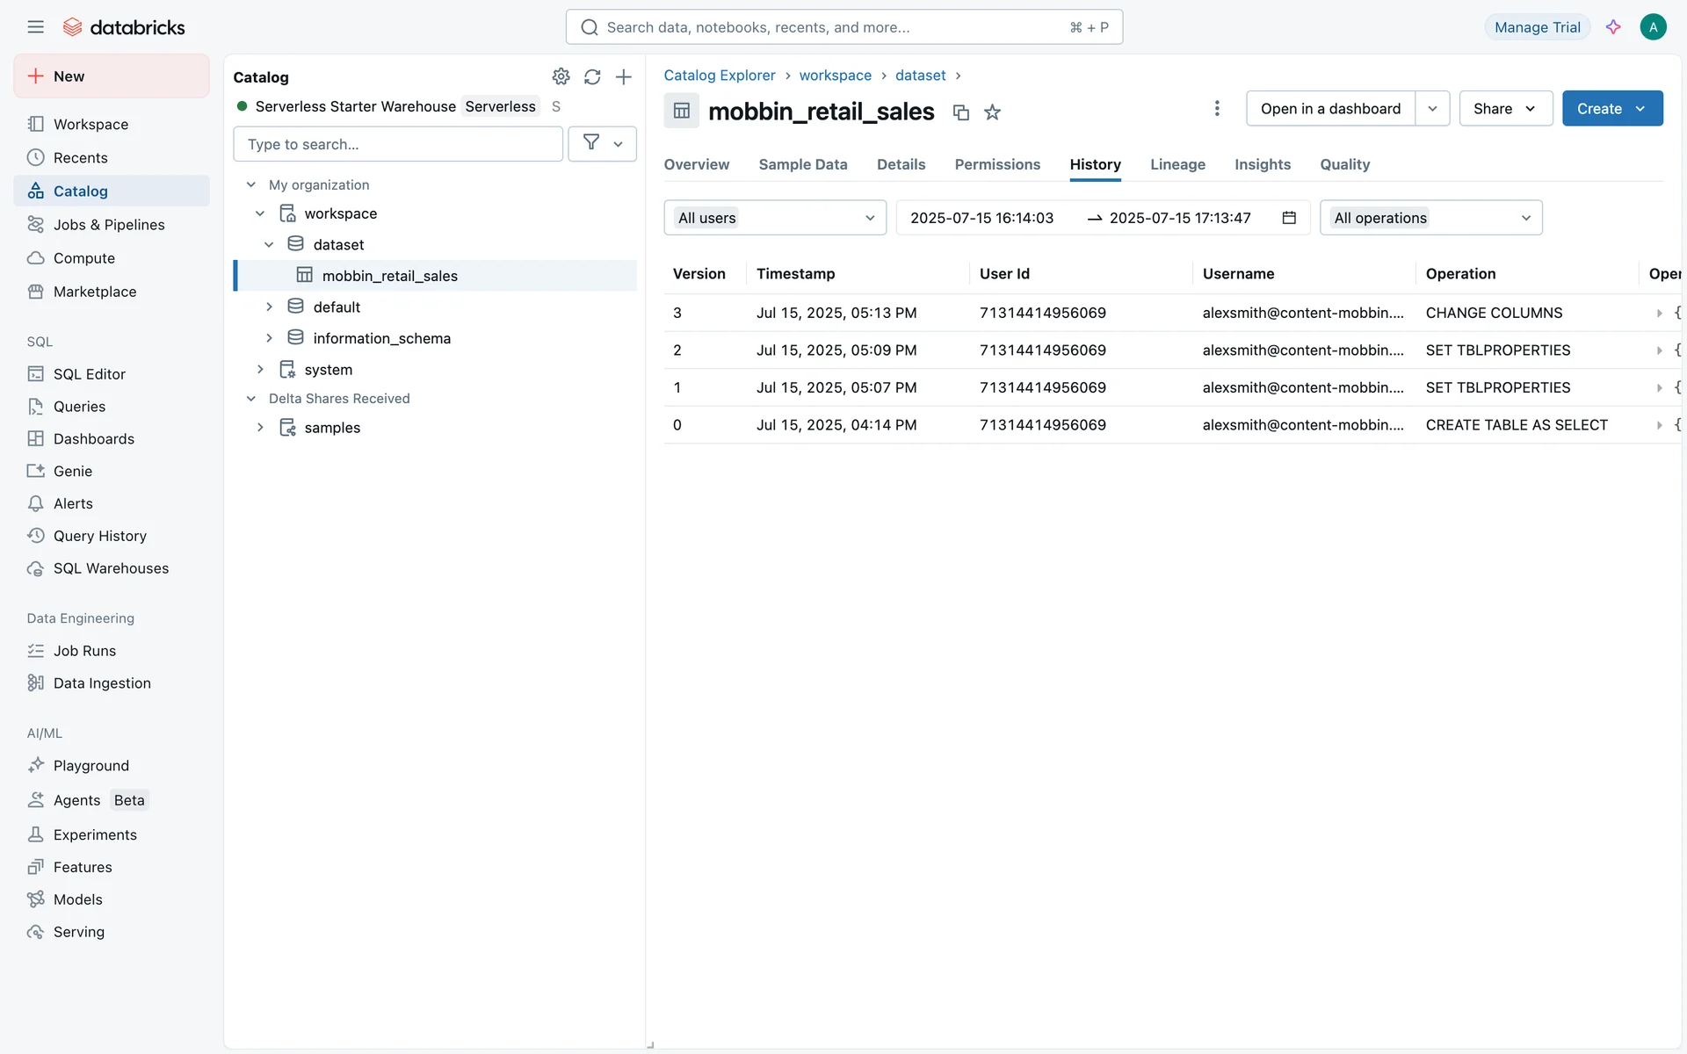Collapse the dataset schema node

[270, 245]
